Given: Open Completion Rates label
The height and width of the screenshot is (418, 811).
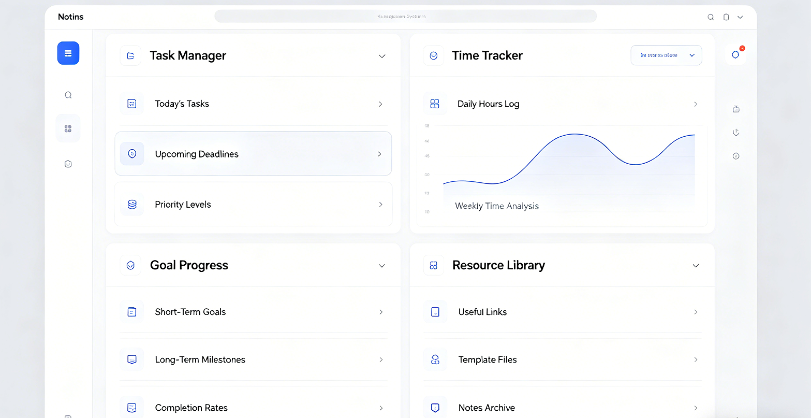Looking at the screenshot, I should (x=191, y=408).
